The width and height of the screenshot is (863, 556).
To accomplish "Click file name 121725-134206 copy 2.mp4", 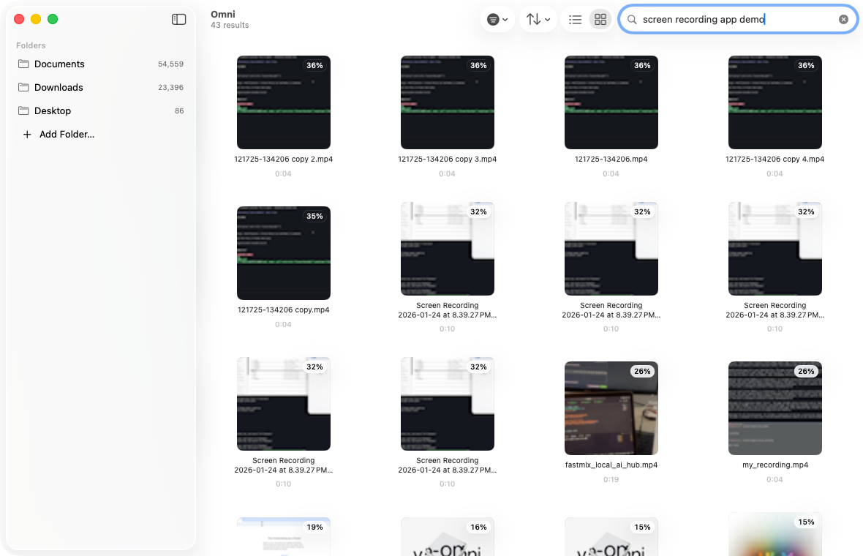I will pos(284,159).
